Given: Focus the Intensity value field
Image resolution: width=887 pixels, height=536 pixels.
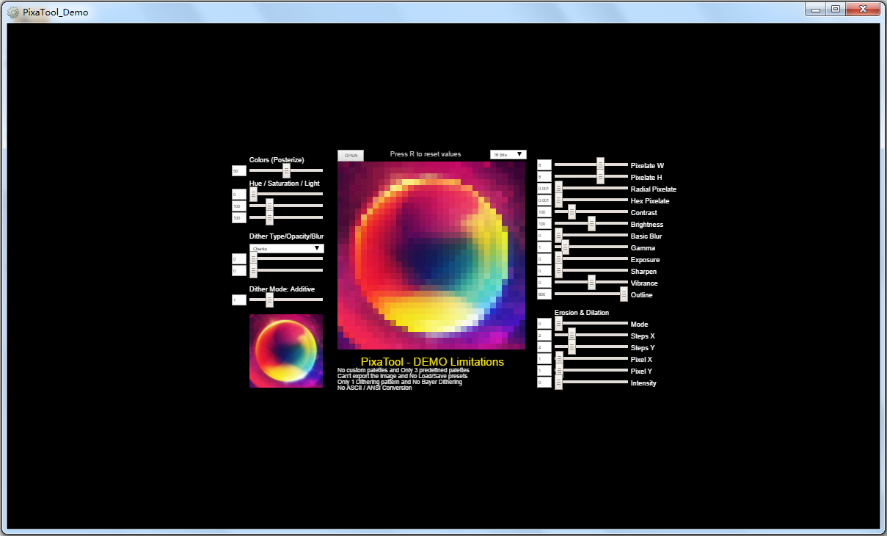Looking at the screenshot, I should (544, 383).
